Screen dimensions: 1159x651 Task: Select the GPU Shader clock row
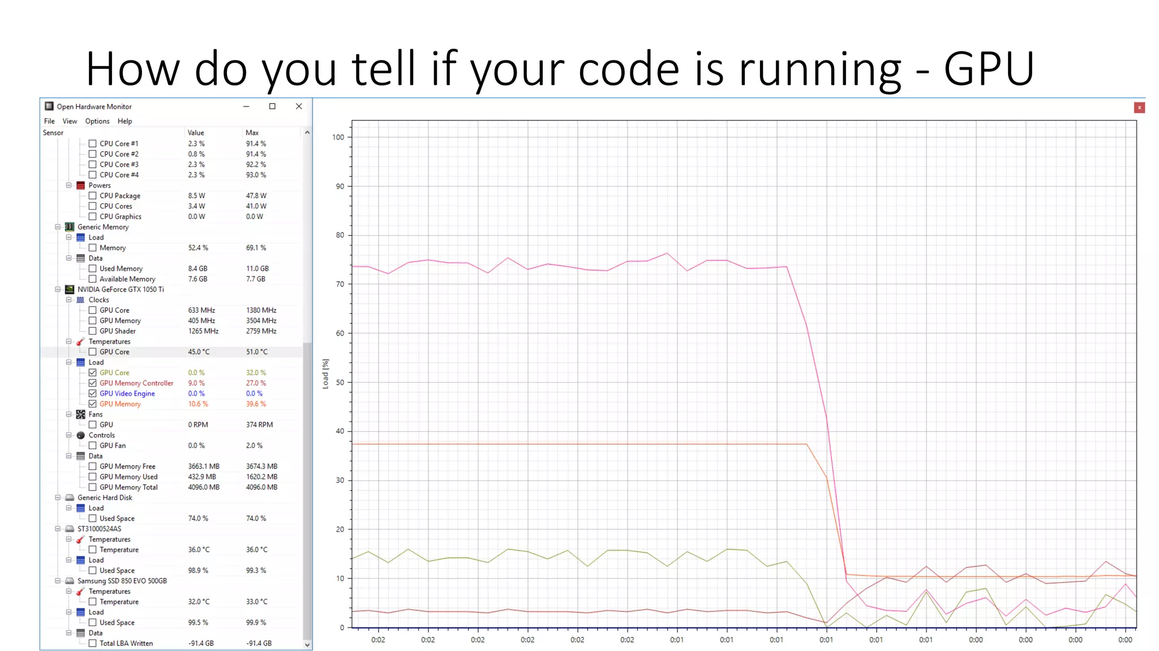pyautogui.click(x=171, y=331)
